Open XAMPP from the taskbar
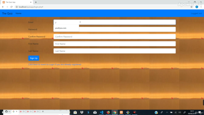The image size is (204, 115). pos(121,112)
